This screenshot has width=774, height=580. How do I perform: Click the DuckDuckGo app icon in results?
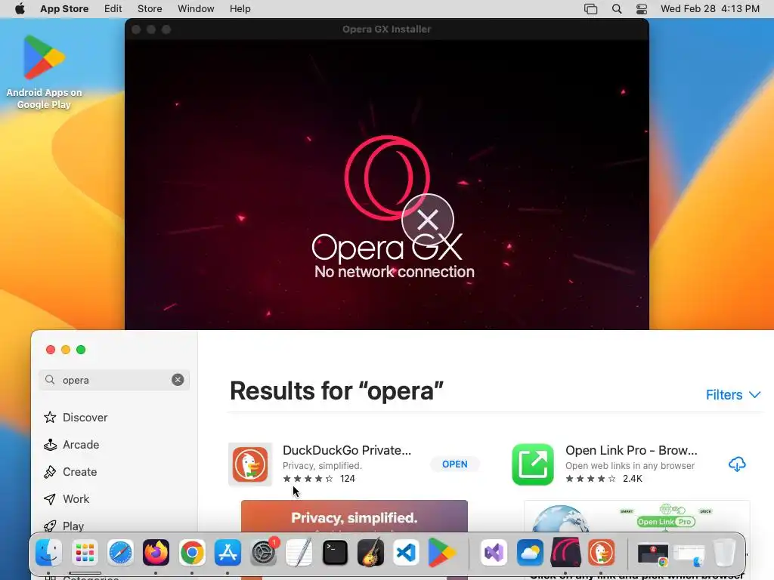coord(250,464)
